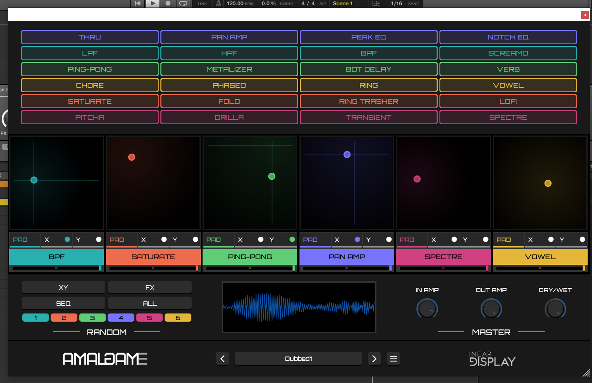The image size is (592, 383).
Task: Click the rewind-to-start transport button
Action: (x=137, y=3)
